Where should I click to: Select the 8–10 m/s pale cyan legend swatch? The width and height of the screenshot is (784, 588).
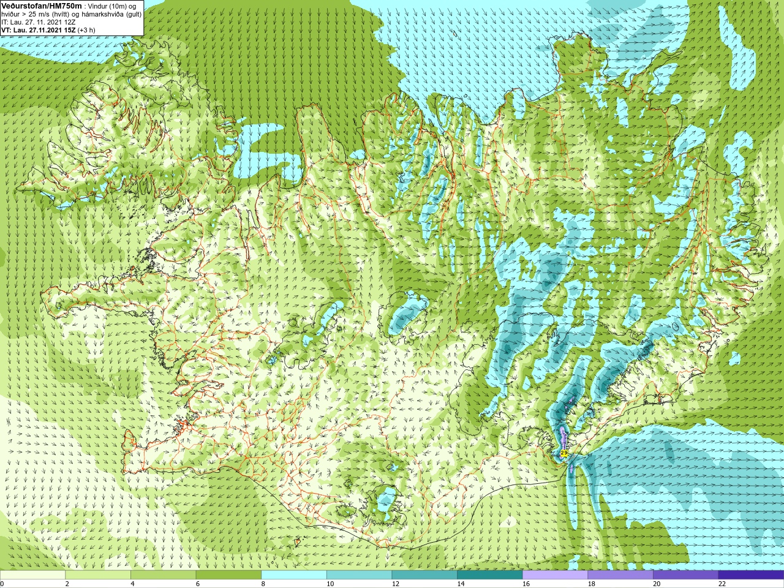[x=294, y=575]
